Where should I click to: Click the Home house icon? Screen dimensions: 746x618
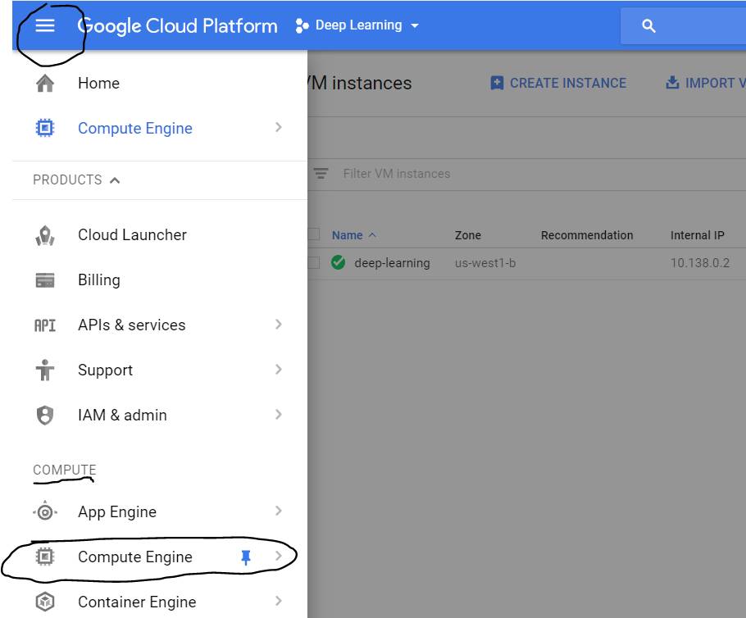45,84
